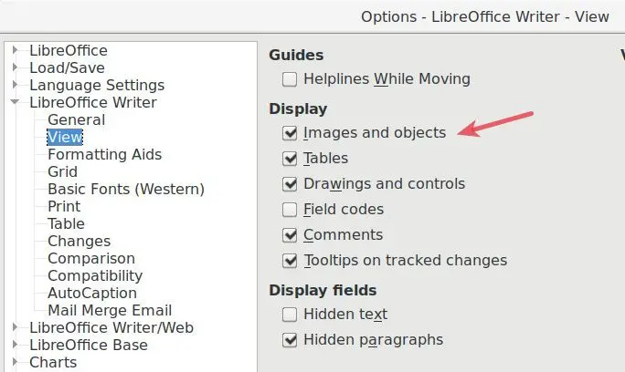Select General under LibreOffice Writer
The width and height of the screenshot is (625, 372).
pos(76,120)
